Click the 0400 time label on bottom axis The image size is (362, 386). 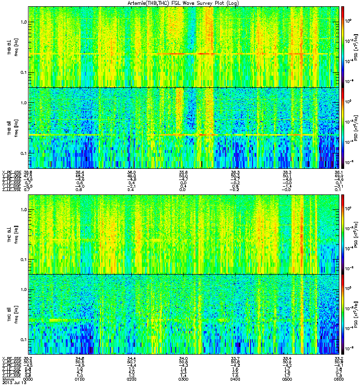(x=235, y=379)
